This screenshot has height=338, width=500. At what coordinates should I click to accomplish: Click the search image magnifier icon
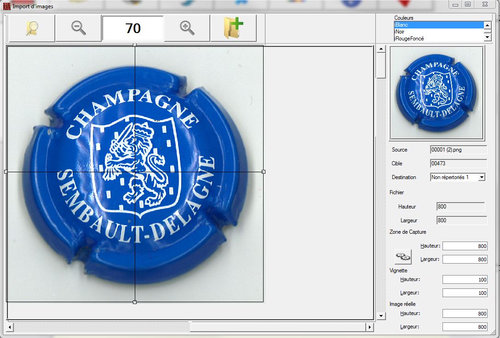(x=32, y=28)
